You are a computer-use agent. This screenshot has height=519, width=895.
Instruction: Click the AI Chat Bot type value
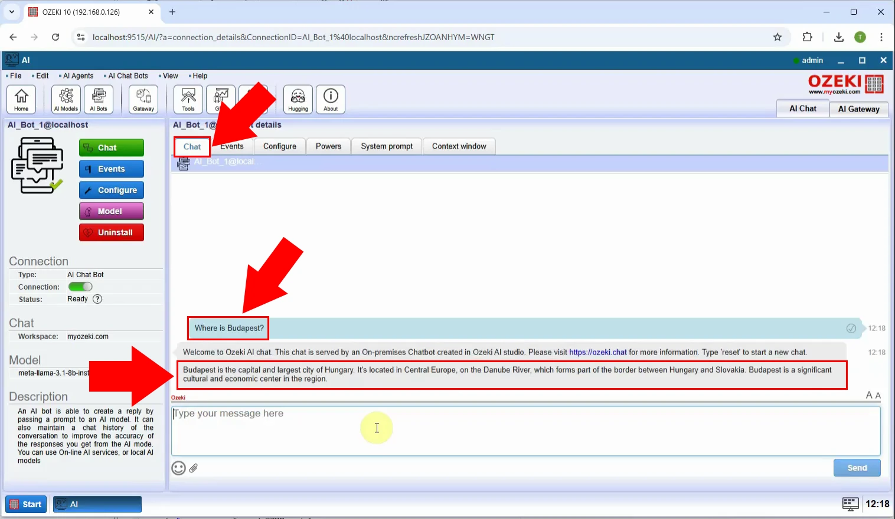pyautogui.click(x=86, y=275)
